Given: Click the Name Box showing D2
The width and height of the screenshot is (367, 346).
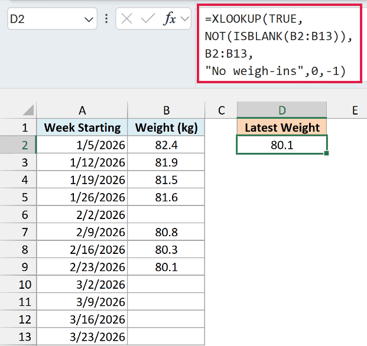Looking at the screenshot, I should coord(52,19).
